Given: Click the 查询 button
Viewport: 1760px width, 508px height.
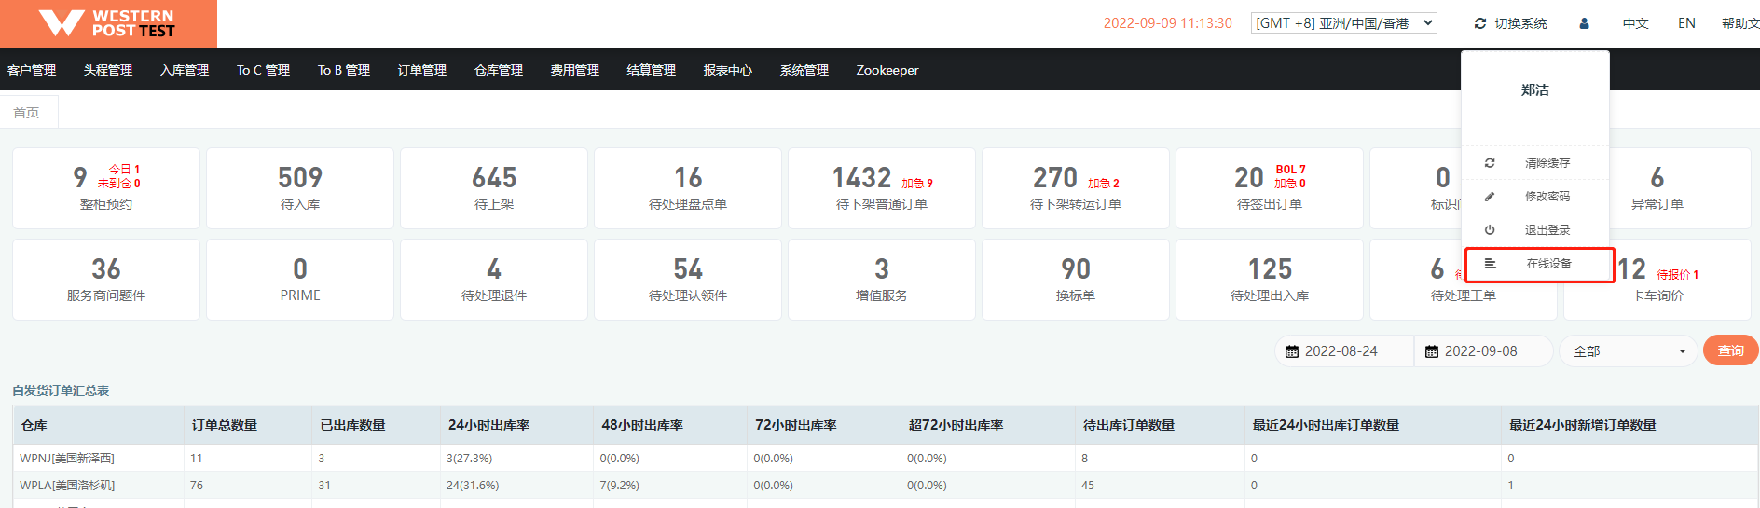Looking at the screenshot, I should pyautogui.click(x=1731, y=350).
